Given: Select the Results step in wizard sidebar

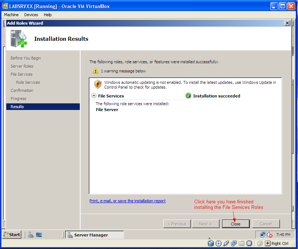Looking at the screenshot, I should [x=43, y=107].
